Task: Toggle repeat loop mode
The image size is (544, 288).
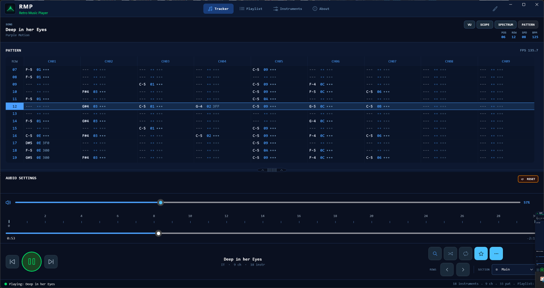Action: pyautogui.click(x=466, y=254)
